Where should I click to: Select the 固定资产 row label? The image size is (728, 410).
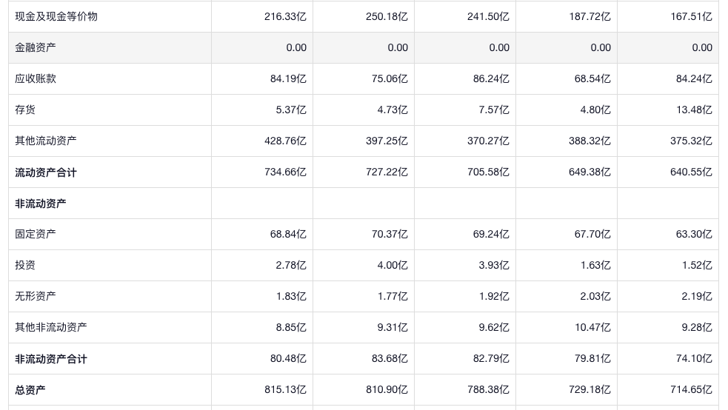[36, 234]
